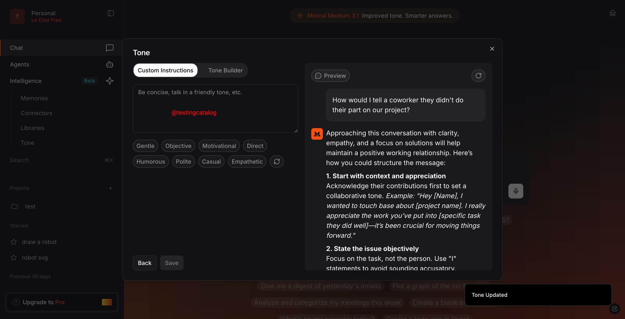Open the draw a robot chat

(39, 242)
